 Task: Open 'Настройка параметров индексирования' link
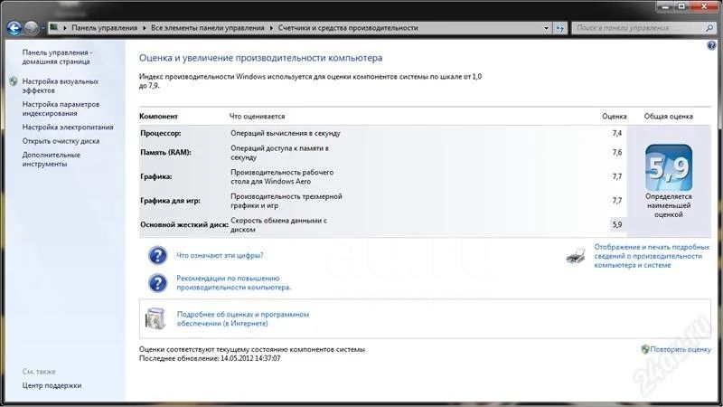click(61, 109)
